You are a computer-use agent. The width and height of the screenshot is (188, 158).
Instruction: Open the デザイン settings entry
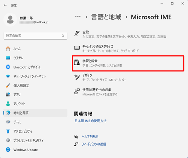(128, 78)
